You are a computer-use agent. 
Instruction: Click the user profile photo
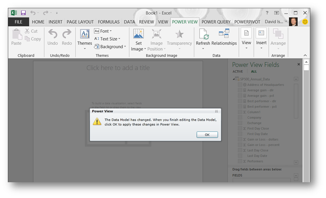tap(293, 22)
